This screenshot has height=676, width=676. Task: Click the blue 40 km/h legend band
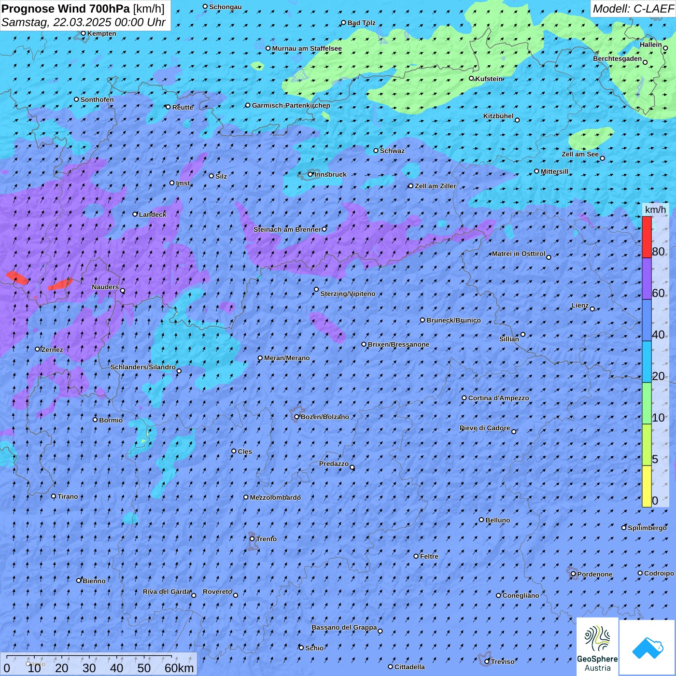tap(647, 320)
